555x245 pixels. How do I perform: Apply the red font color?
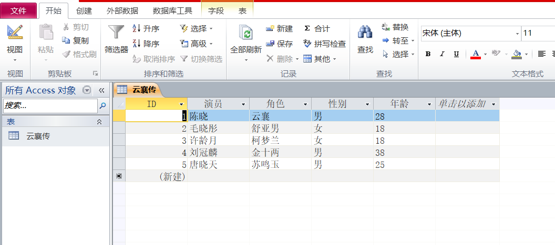(x=475, y=54)
